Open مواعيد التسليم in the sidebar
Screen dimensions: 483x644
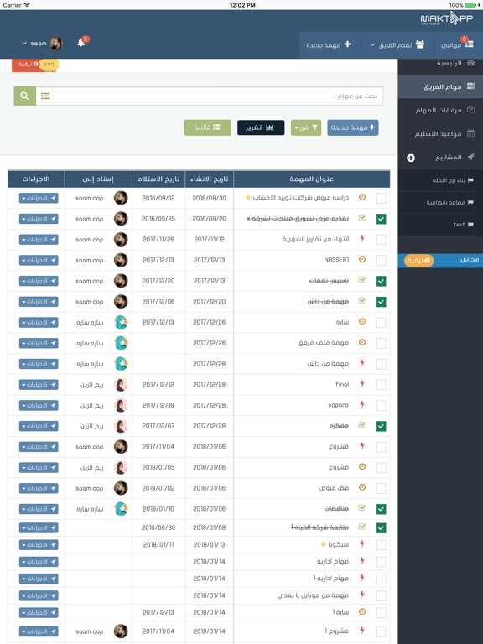(x=440, y=134)
